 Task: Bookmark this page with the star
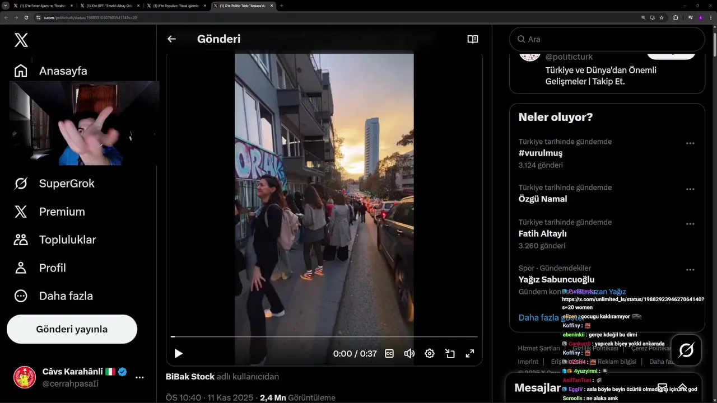tap(662, 17)
